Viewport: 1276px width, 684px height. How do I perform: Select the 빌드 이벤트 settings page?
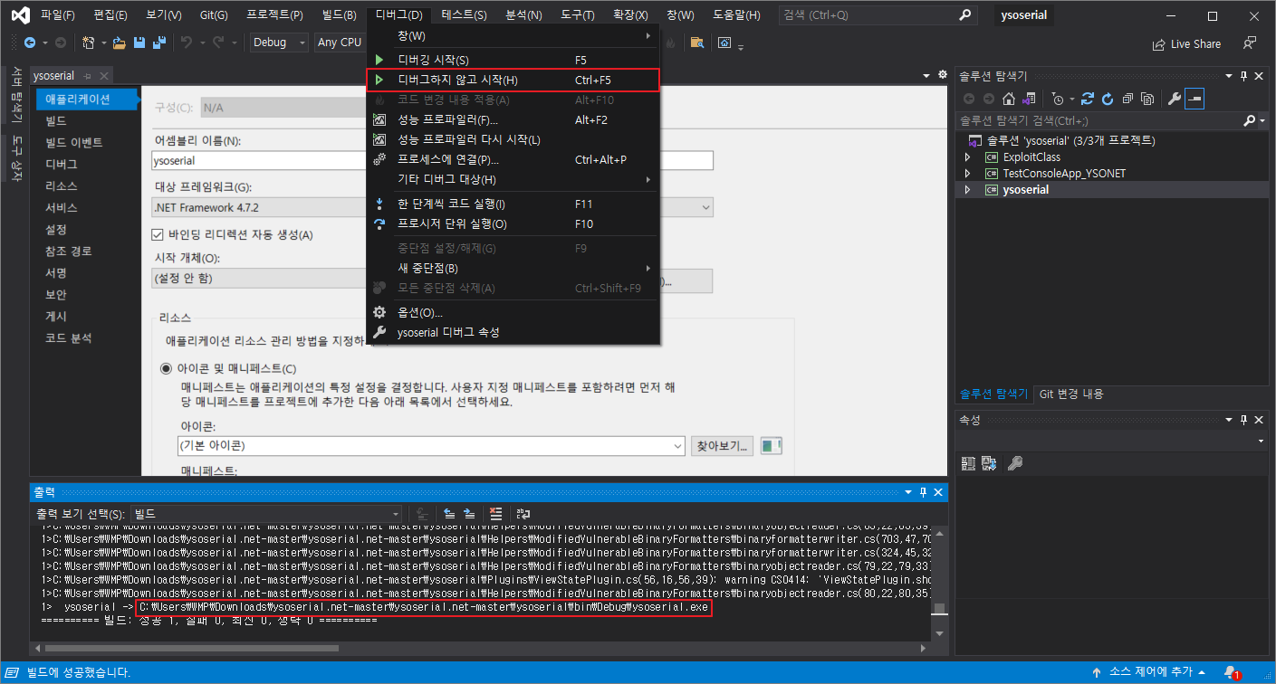coord(74,142)
